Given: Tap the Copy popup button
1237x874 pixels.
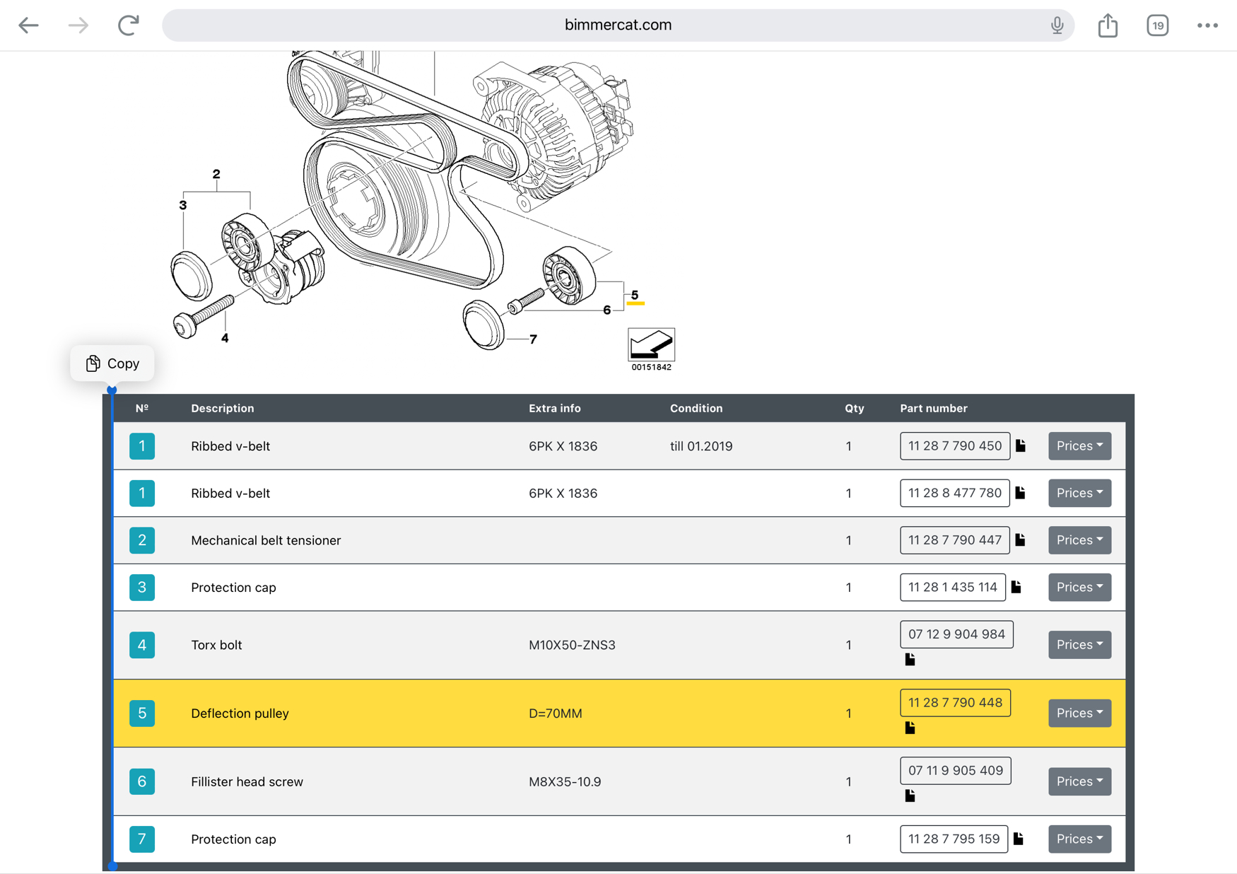Looking at the screenshot, I should tap(112, 363).
